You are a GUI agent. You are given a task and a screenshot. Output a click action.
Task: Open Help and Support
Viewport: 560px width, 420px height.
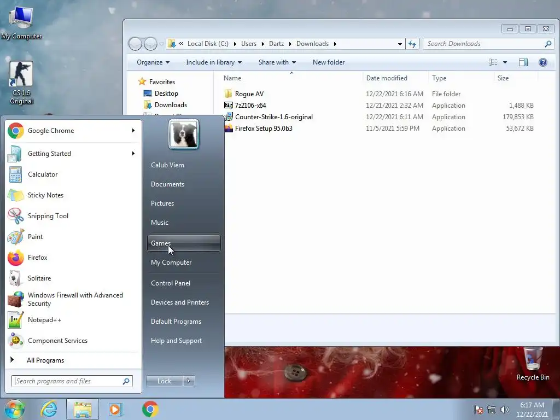[x=184, y=341]
